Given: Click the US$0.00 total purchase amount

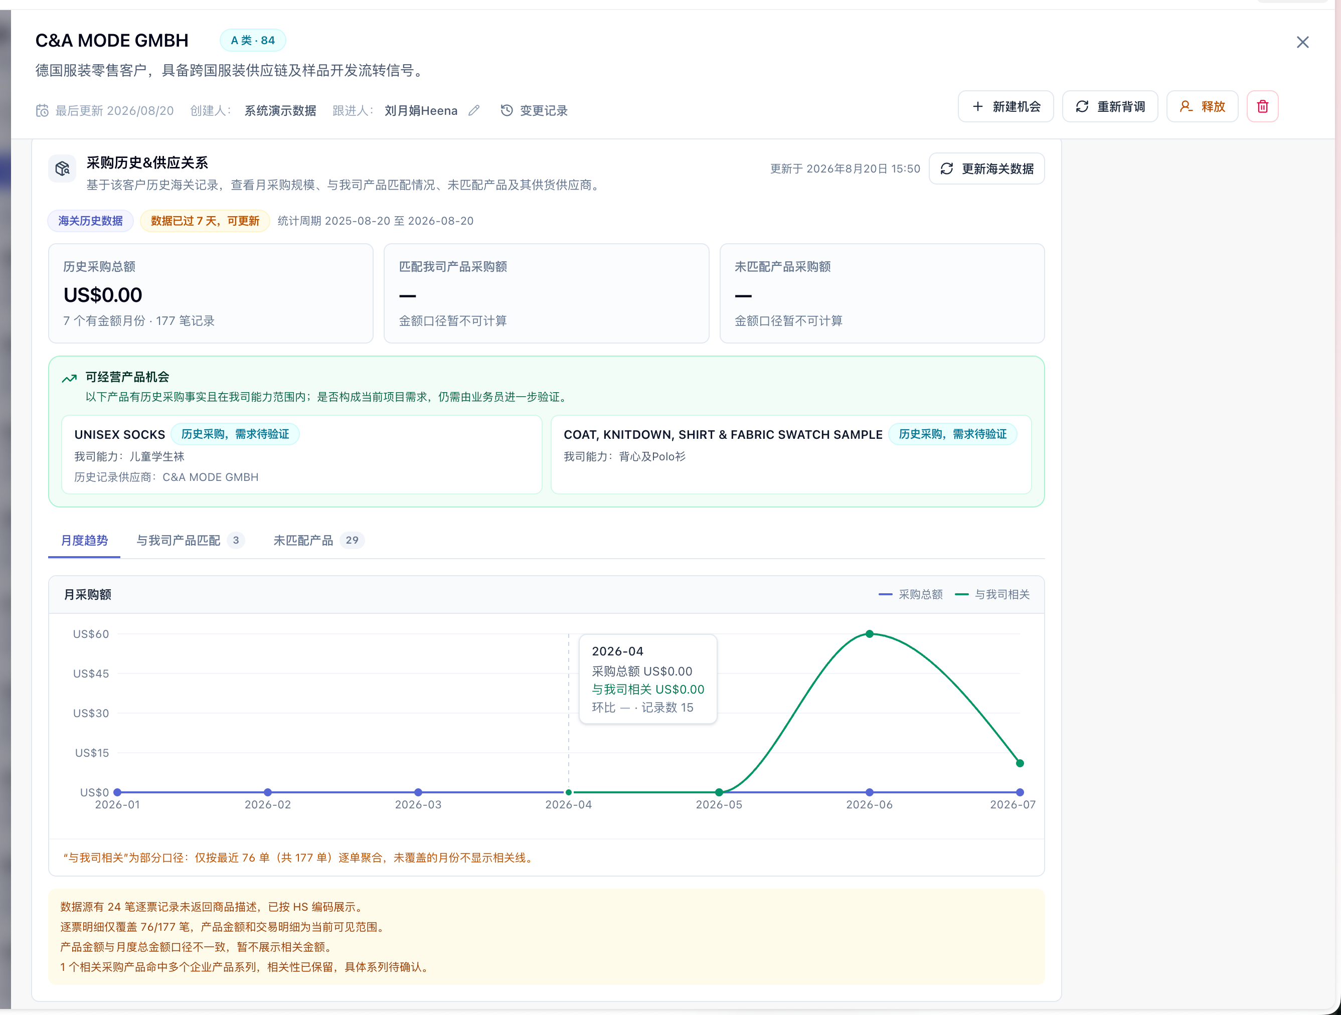Looking at the screenshot, I should 103,295.
